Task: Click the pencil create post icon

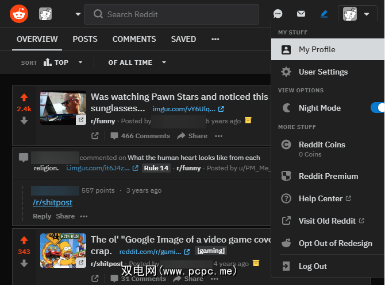Action: (x=324, y=14)
